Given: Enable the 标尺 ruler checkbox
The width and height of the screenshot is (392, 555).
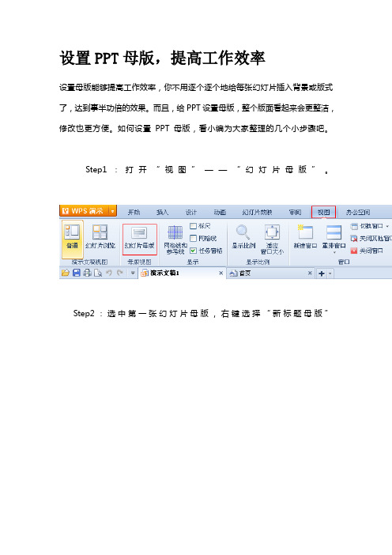Looking at the screenshot, I should [193, 226].
